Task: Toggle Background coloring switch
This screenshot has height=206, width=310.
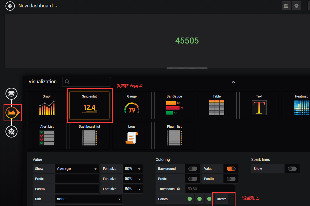Action: point(193,169)
